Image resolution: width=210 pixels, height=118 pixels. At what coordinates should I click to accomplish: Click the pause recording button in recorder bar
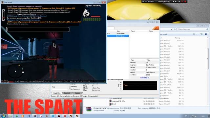pos(182,1)
